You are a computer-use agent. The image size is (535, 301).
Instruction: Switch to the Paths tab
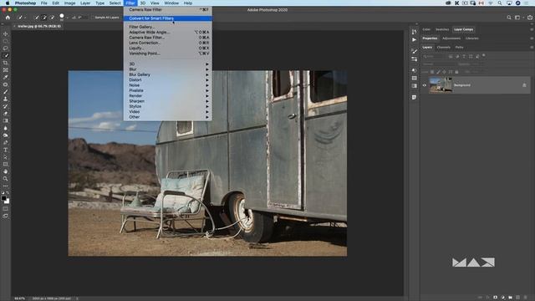[459, 48]
